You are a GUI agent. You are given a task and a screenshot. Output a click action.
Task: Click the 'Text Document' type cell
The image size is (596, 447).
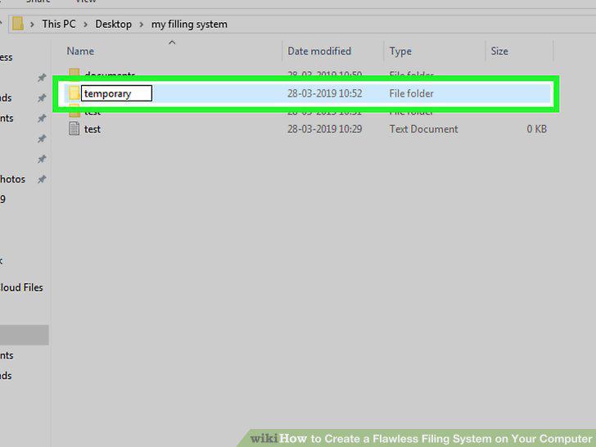point(423,129)
